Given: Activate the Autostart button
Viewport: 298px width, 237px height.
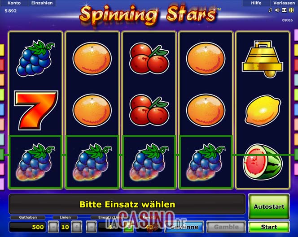Looking at the screenshot, I should coord(269,207).
